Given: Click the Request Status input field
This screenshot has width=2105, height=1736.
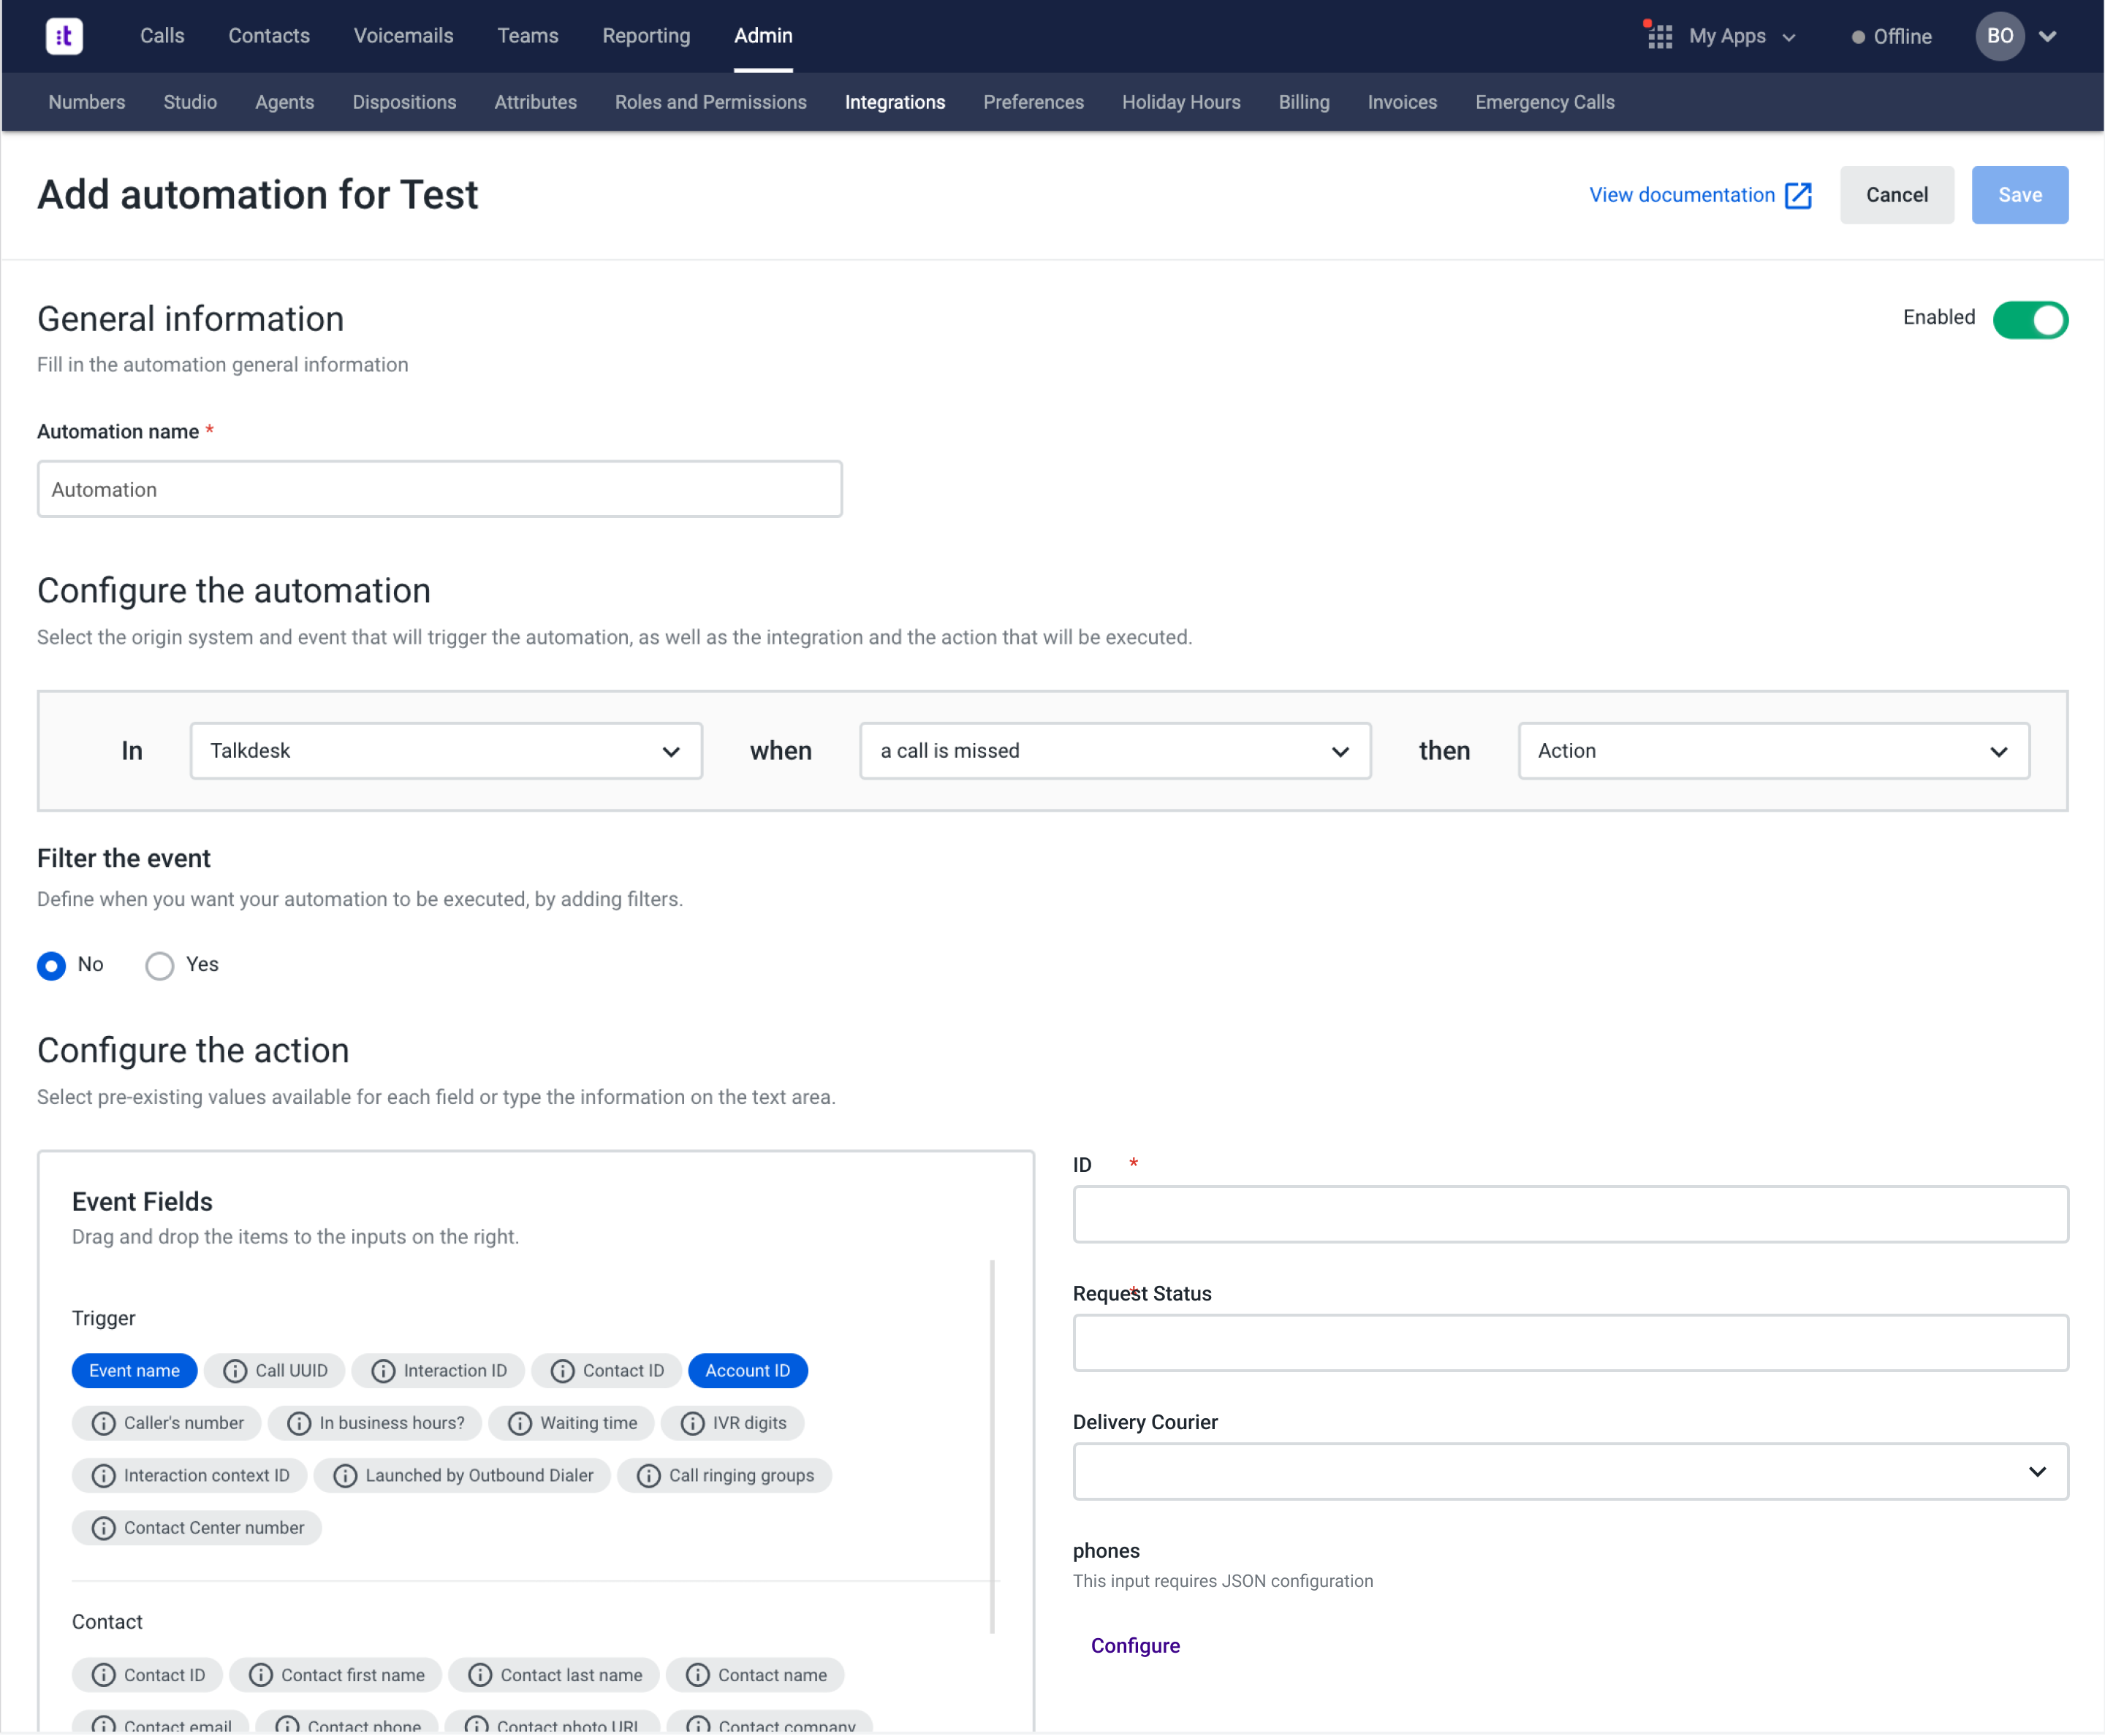Looking at the screenshot, I should pos(1570,1343).
